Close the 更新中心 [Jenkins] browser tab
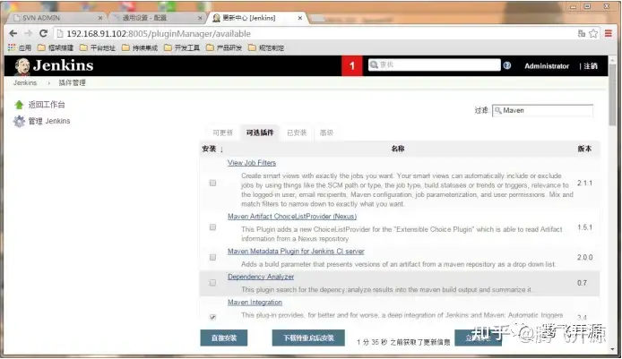Image resolution: width=622 pixels, height=359 pixels. click(x=300, y=18)
